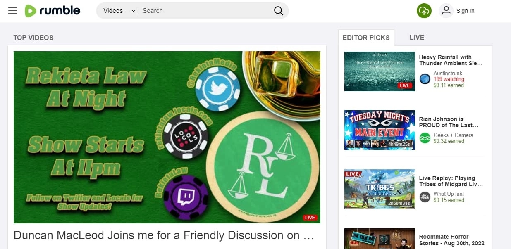Screen dimensions: 511x249
Task: Open Rian Johnson is PROUD title
Action: tap(449, 122)
